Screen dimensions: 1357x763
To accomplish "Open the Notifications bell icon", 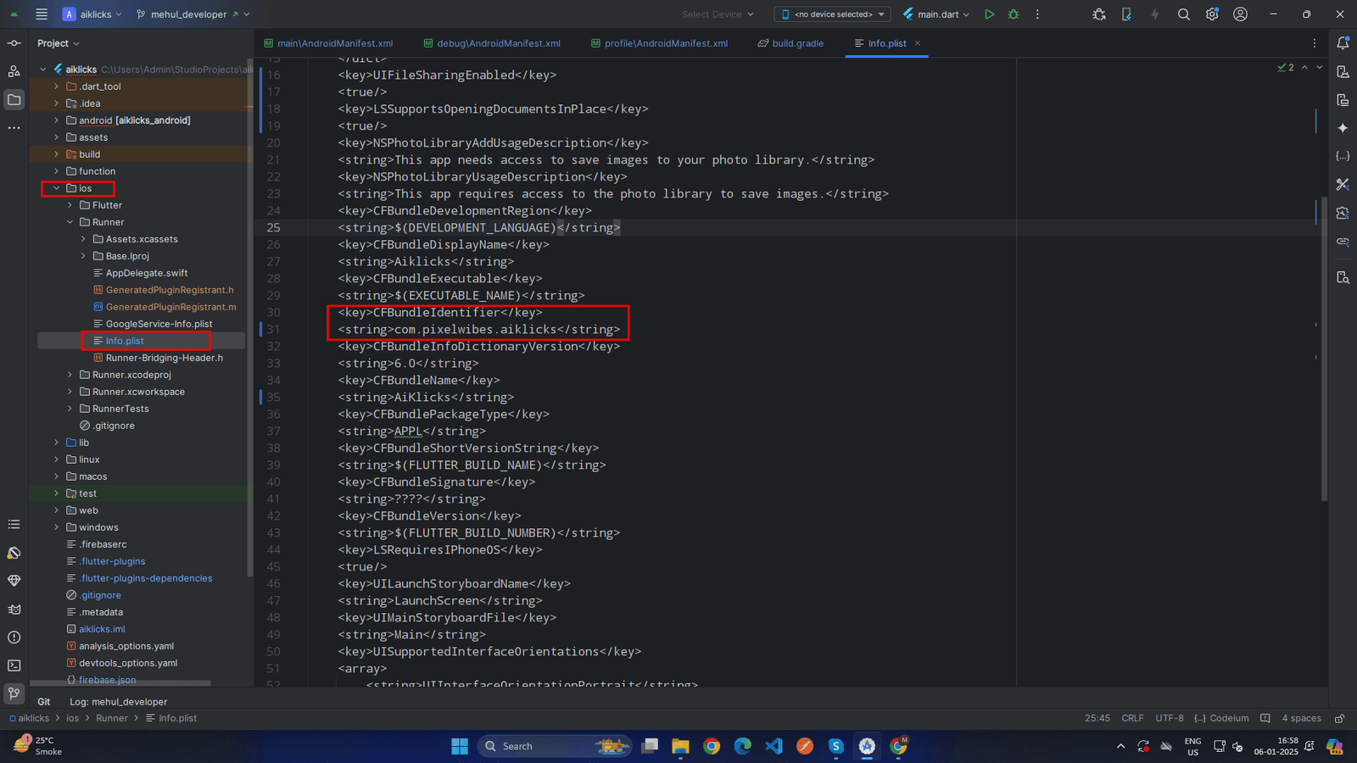I will [1343, 43].
